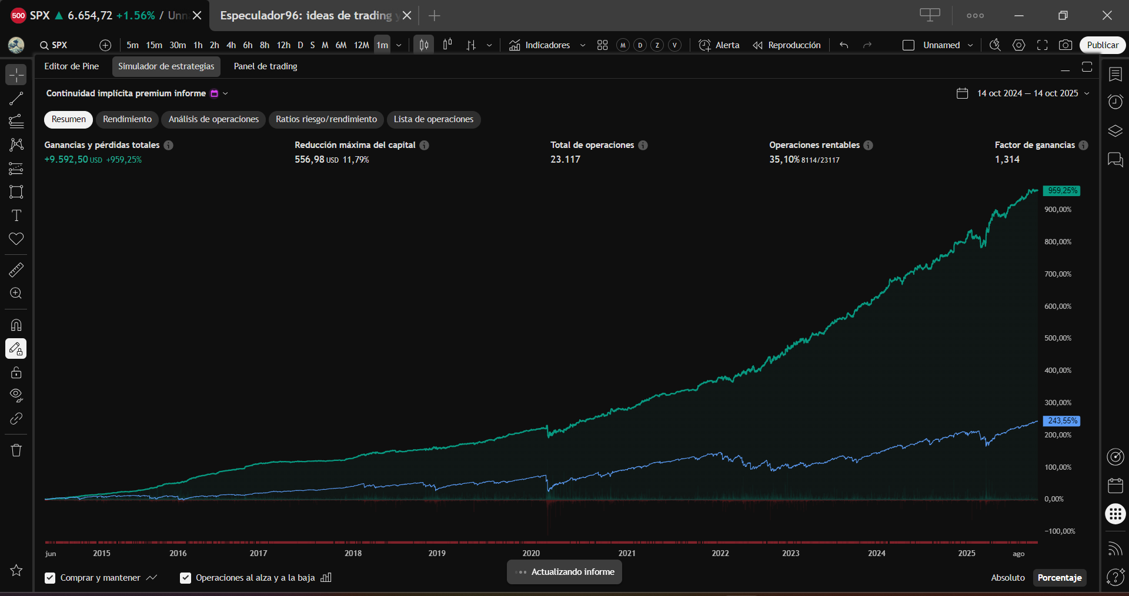Switch to the Editor de Pine tab

(x=71, y=66)
